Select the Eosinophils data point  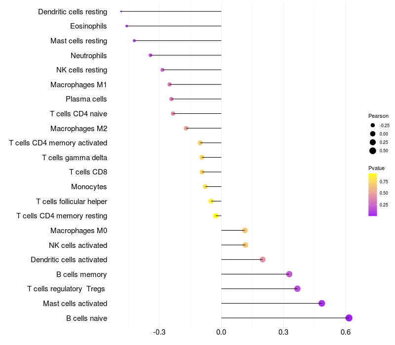pos(127,26)
